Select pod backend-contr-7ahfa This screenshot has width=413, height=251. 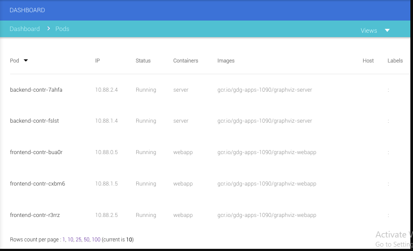click(x=36, y=90)
